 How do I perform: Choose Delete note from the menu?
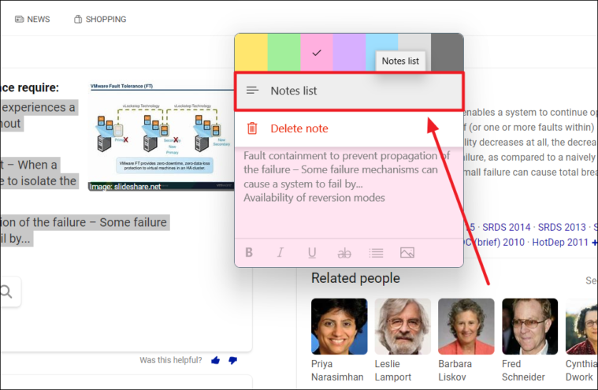(349, 128)
